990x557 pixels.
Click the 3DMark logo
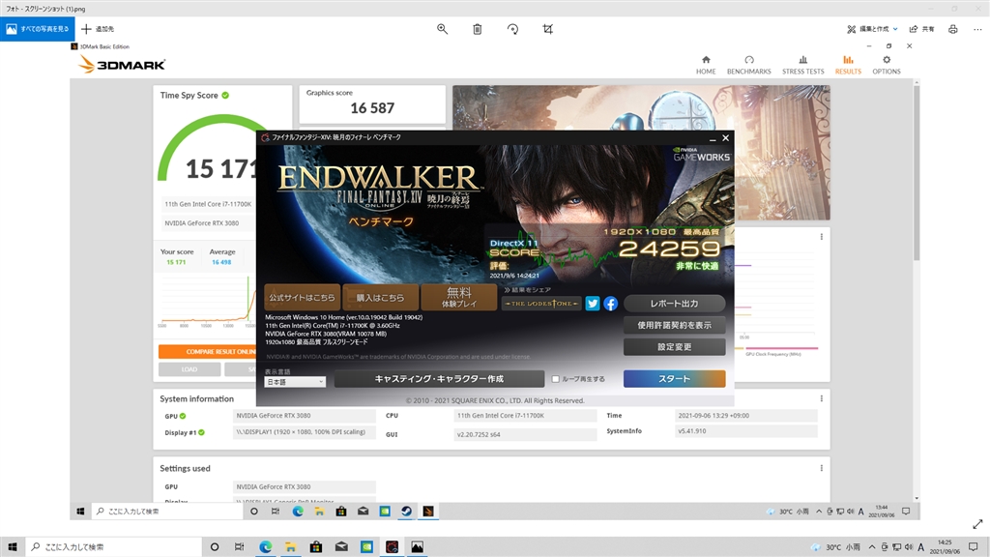pos(122,65)
